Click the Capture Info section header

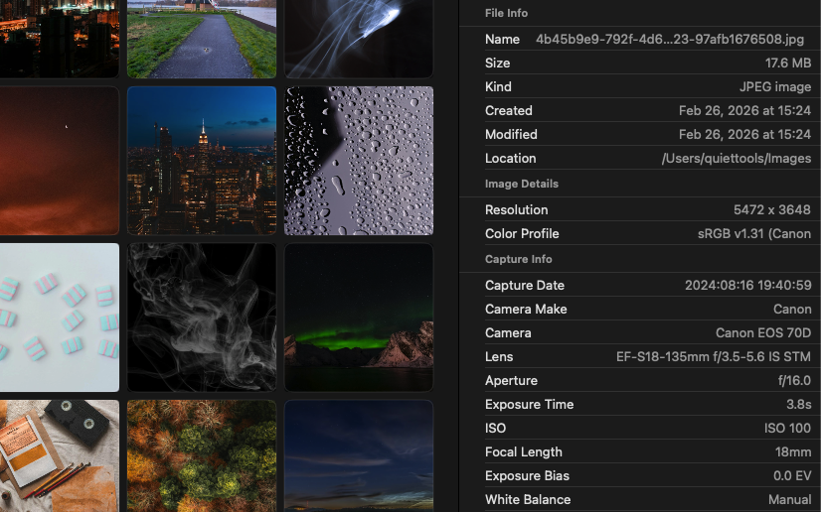519,259
